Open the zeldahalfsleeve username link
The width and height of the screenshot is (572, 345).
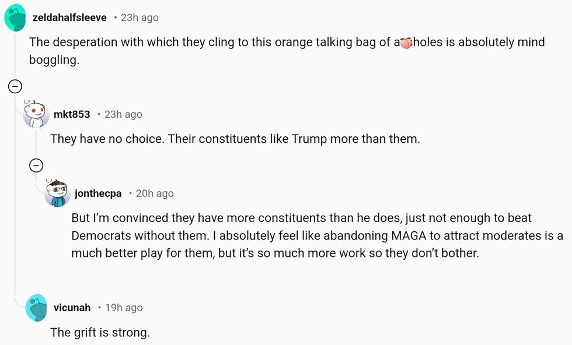(x=69, y=17)
